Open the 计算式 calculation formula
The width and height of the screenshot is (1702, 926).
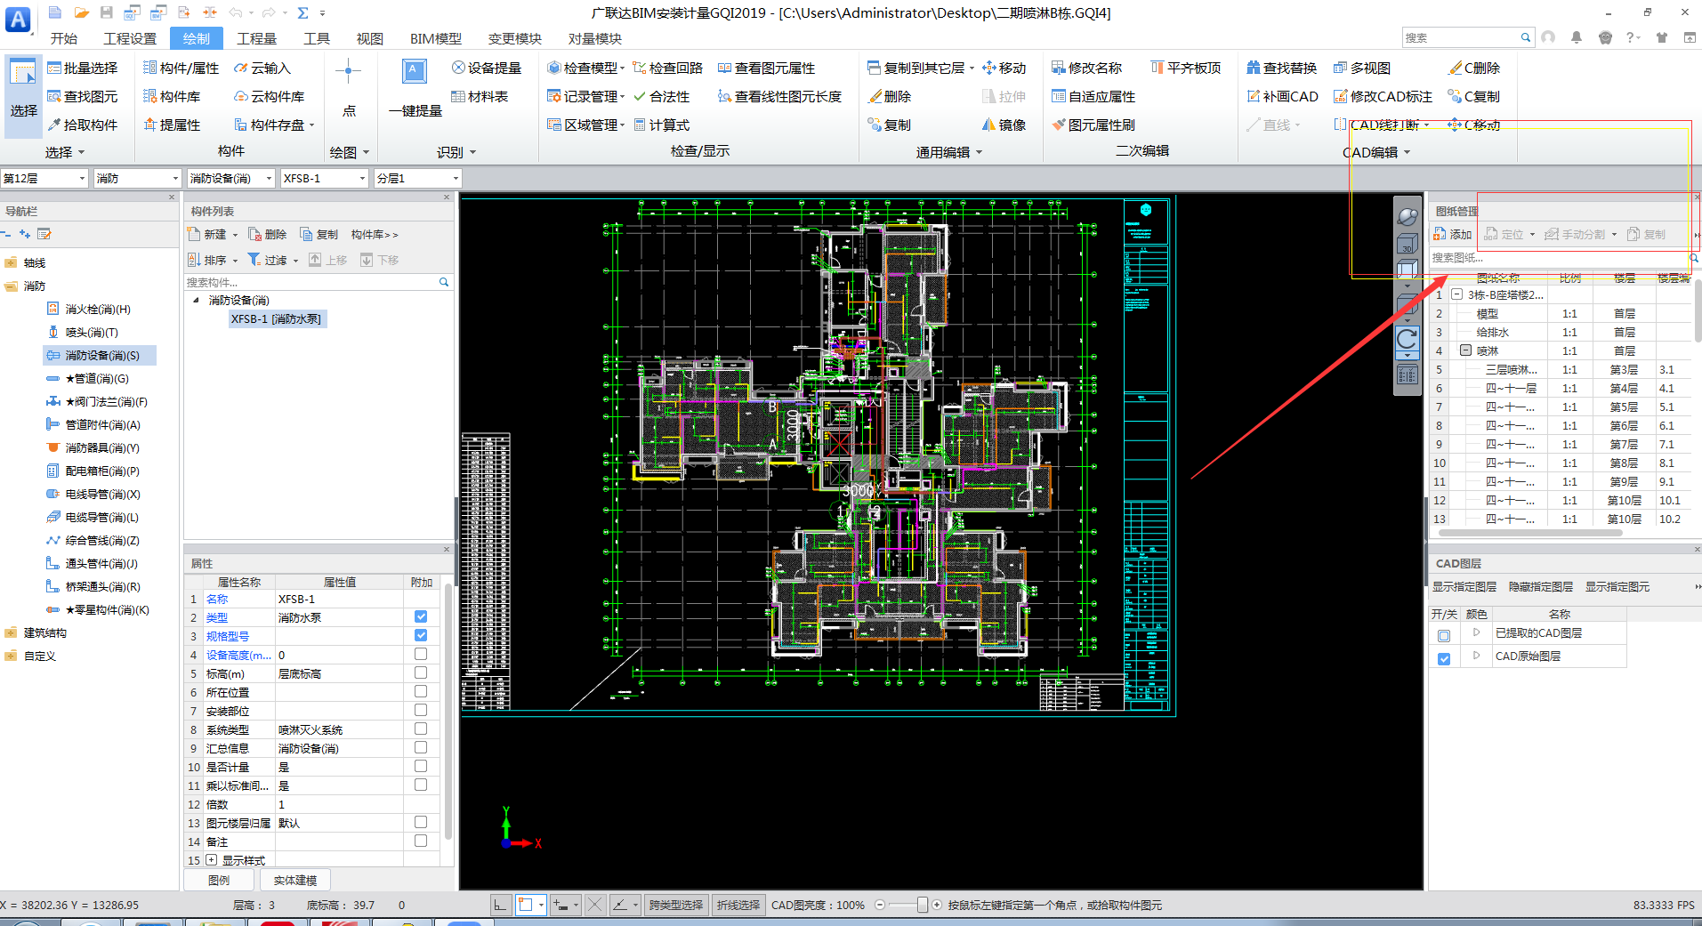click(x=662, y=125)
